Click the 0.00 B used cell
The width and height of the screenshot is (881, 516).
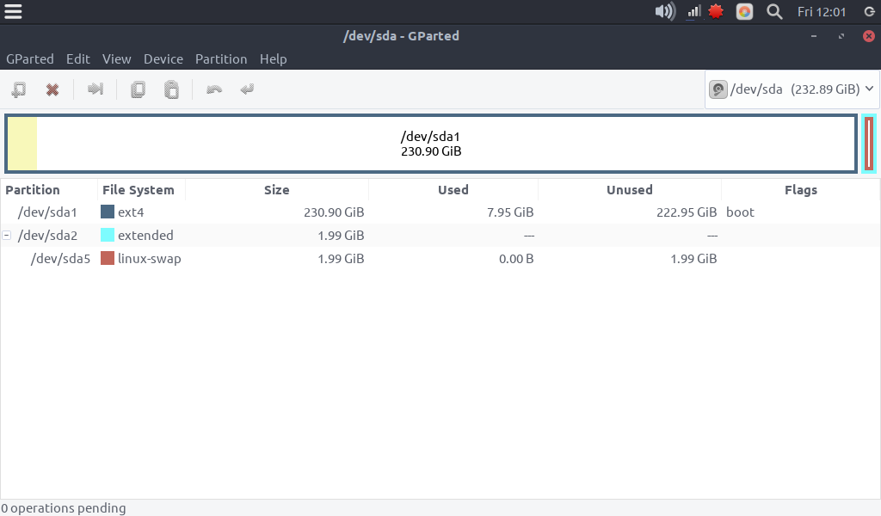[x=516, y=259]
